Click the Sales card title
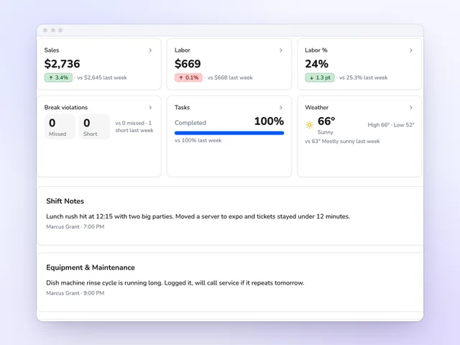460x345 pixels. (52, 50)
